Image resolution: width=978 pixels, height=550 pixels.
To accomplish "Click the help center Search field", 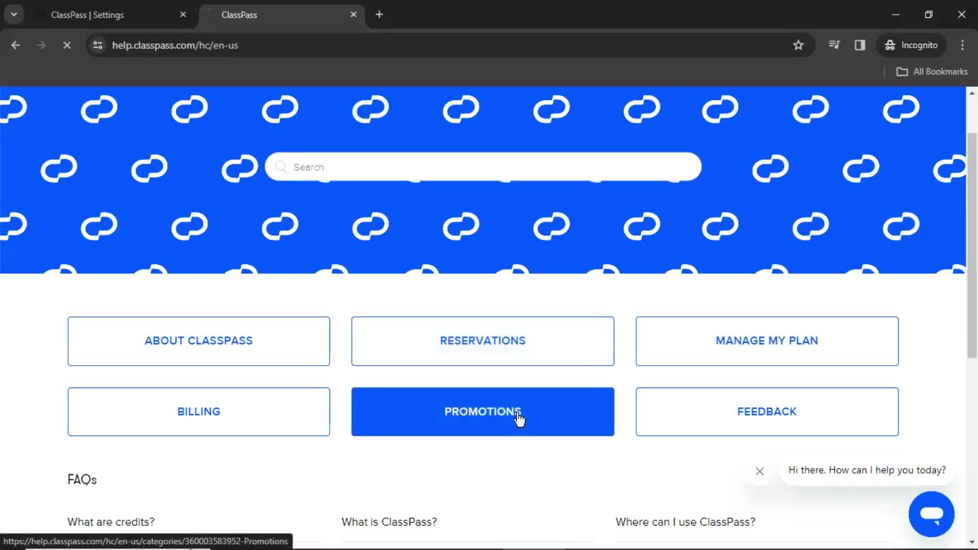I will coord(483,167).
